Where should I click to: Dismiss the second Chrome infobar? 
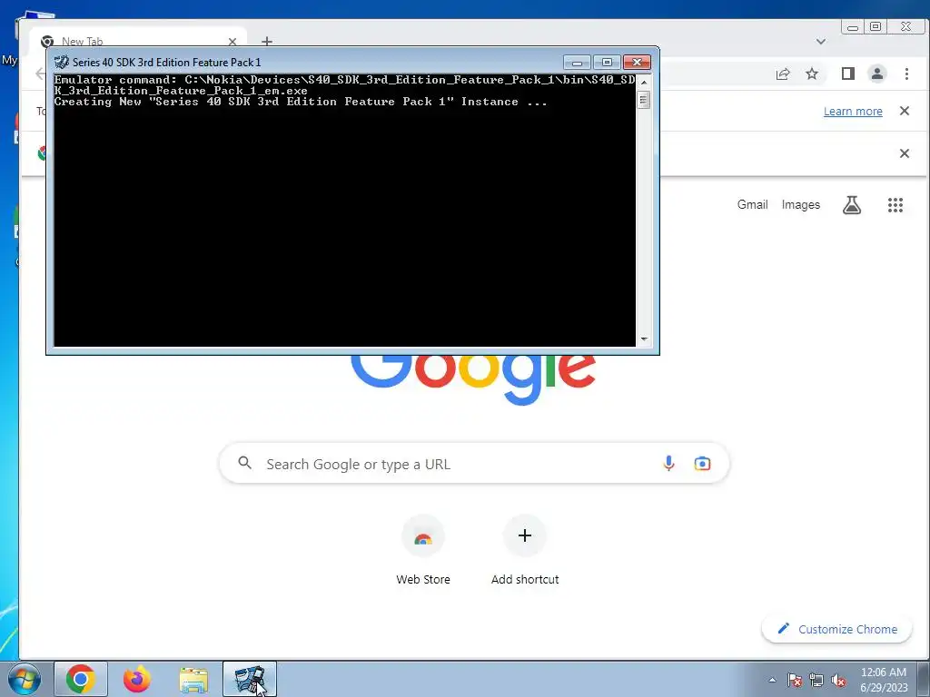pyautogui.click(x=905, y=153)
